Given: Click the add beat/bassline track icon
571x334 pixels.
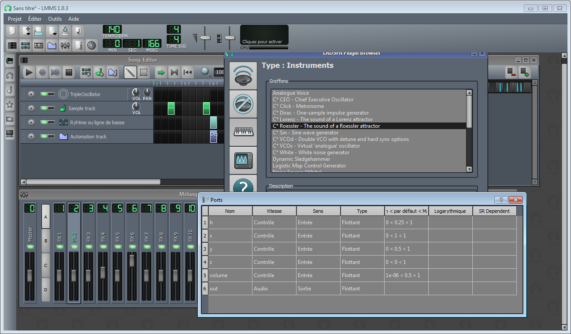Looking at the screenshot, I should tap(86, 72).
